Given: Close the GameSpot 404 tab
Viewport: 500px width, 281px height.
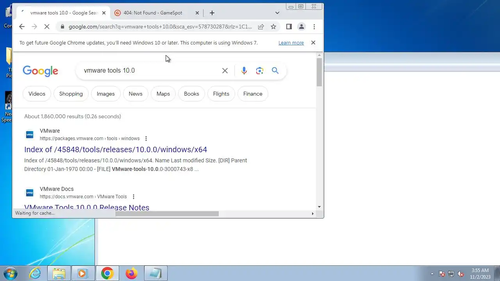Looking at the screenshot, I should [197, 13].
